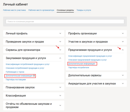
Task: Click Предлагаемая продукция и услуги title
Action: [90, 50]
